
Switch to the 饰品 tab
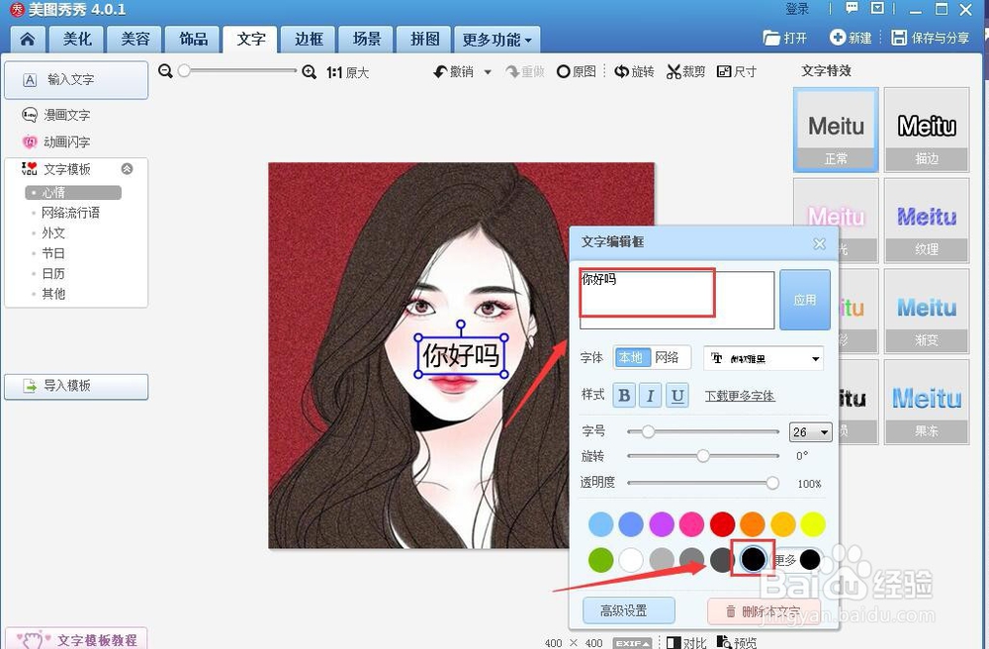(193, 40)
